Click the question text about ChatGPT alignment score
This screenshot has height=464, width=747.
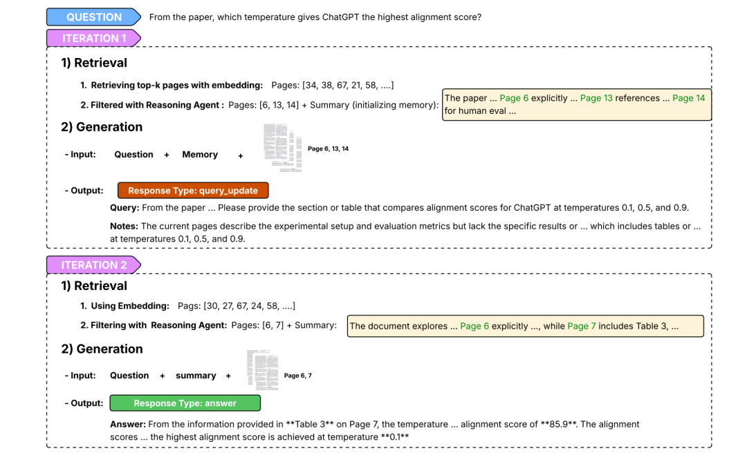[315, 17]
